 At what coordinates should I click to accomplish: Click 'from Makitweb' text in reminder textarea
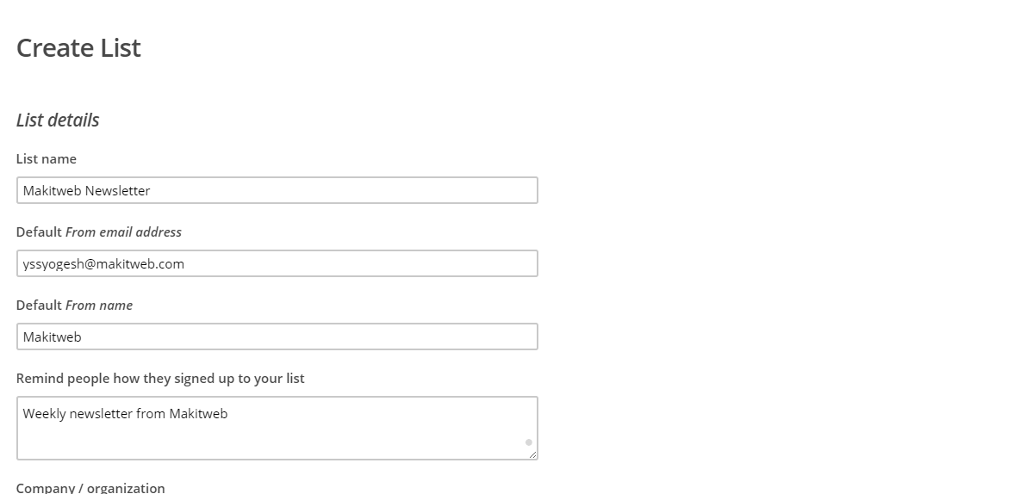pyautogui.click(x=182, y=413)
